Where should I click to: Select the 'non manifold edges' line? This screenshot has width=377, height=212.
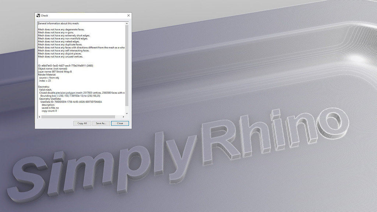pos(63,38)
